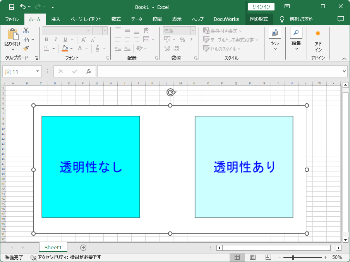This screenshot has width=350, height=262.
Task: Open the 挿入 ribbon tab
Action: [56, 19]
